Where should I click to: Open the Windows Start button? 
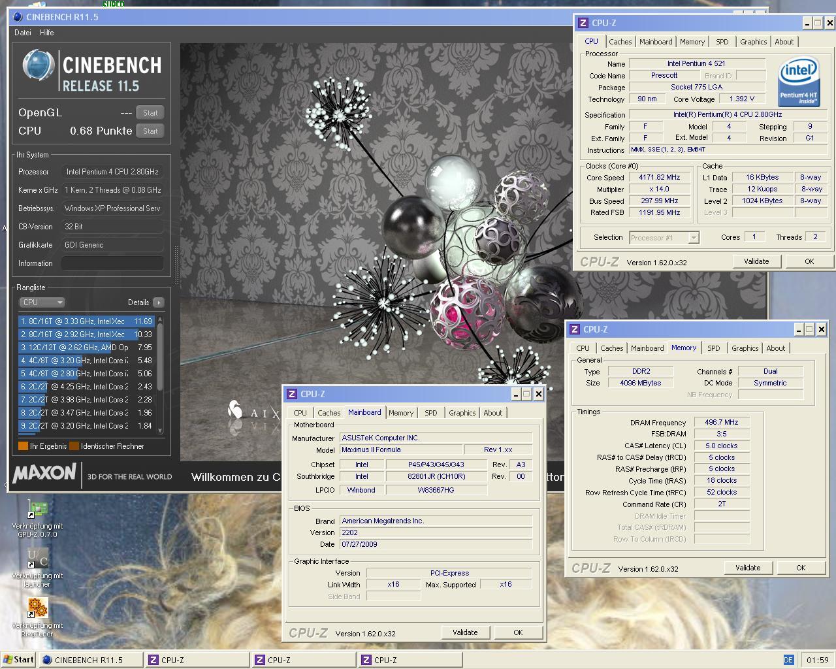click(x=18, y=660)
